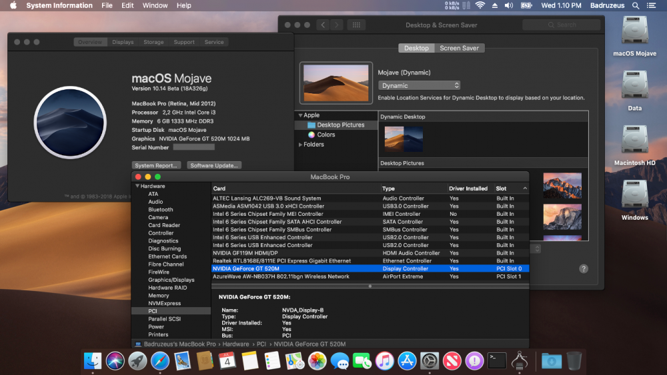The width and height of the screenshot is (667, 375).
Task: Open App Store icon in Dock
Action: 407,361
